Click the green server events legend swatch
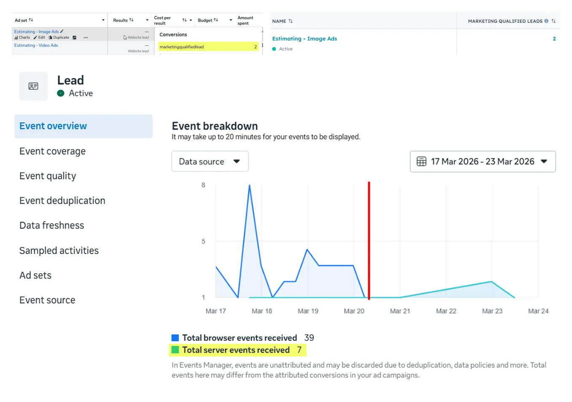This screenshot has height=402, width=572. click(x=175, y=350)
